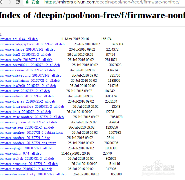Click date 11-May-2015 20:16 of firmware-adi

pos(75,39)
